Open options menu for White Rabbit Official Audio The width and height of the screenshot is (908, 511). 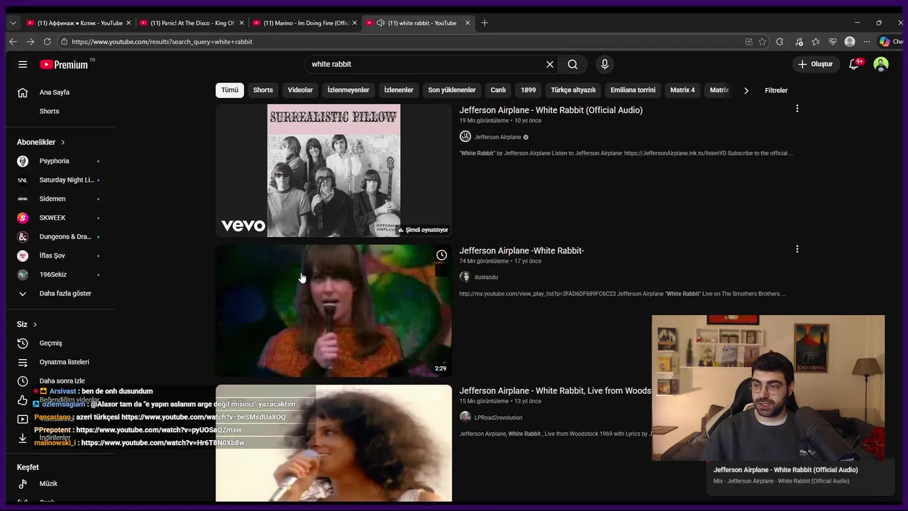coord(797,109)
